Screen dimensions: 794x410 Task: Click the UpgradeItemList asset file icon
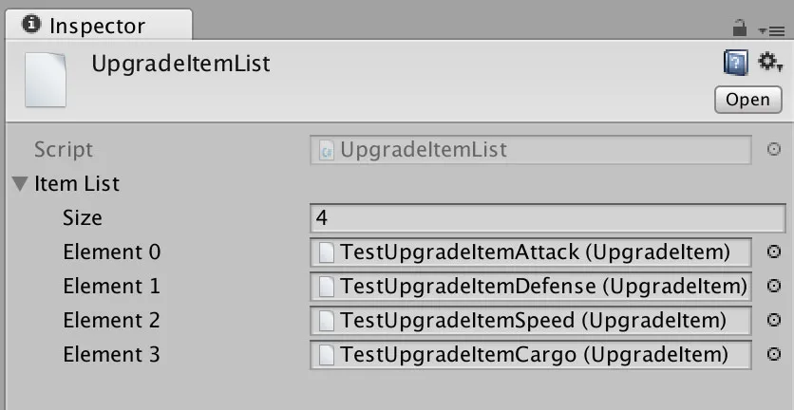coord(46,80)
